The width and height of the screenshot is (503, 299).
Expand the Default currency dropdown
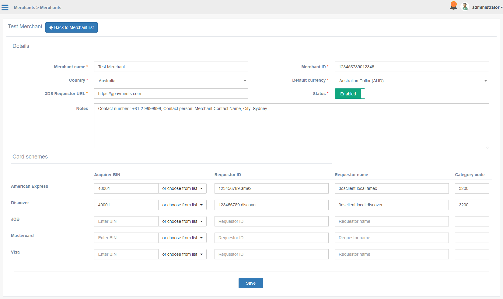(x=411, y=80)
